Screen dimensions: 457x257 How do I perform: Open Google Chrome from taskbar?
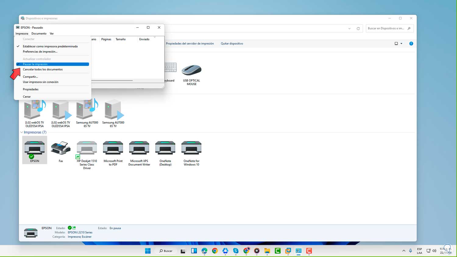[x=215, y=251]
